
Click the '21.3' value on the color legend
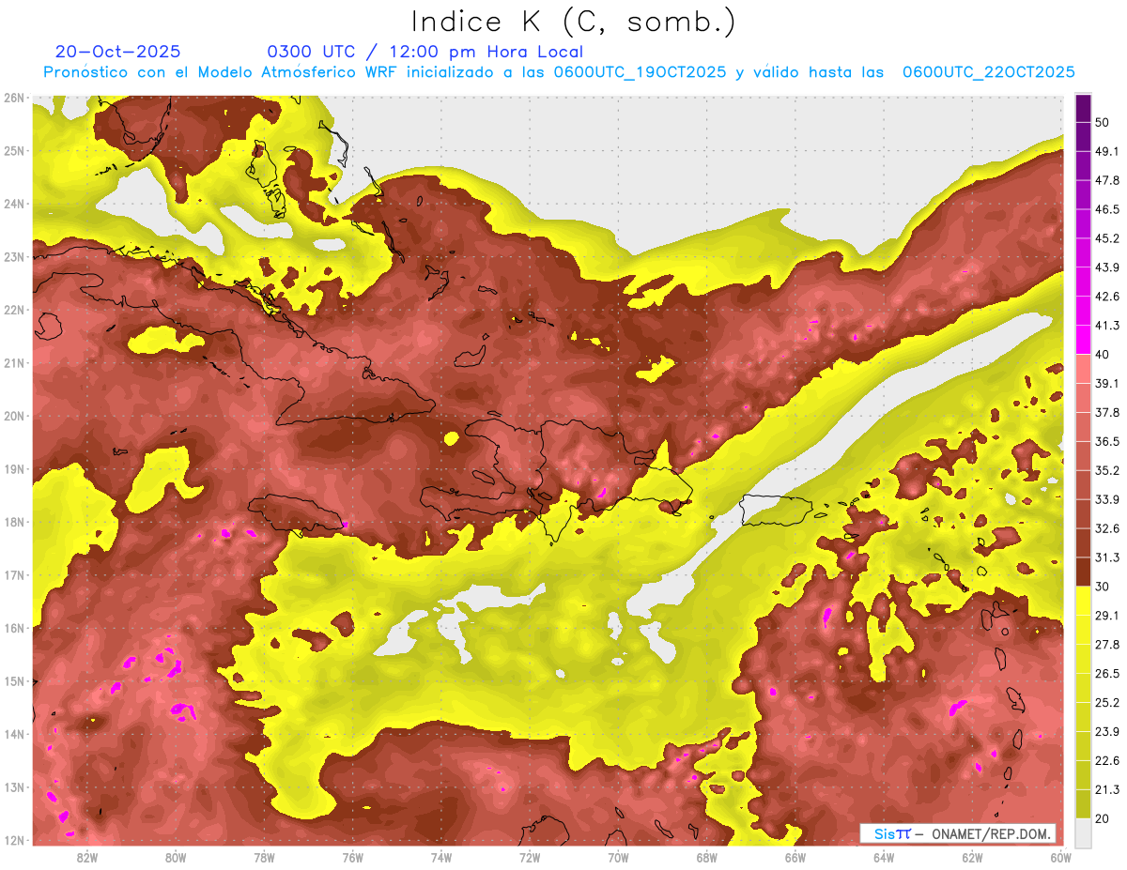pyautogui.click(x=1107, y=789)
